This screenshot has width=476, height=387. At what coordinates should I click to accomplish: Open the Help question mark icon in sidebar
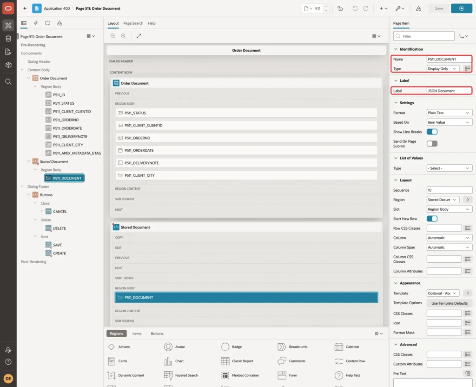8,362
